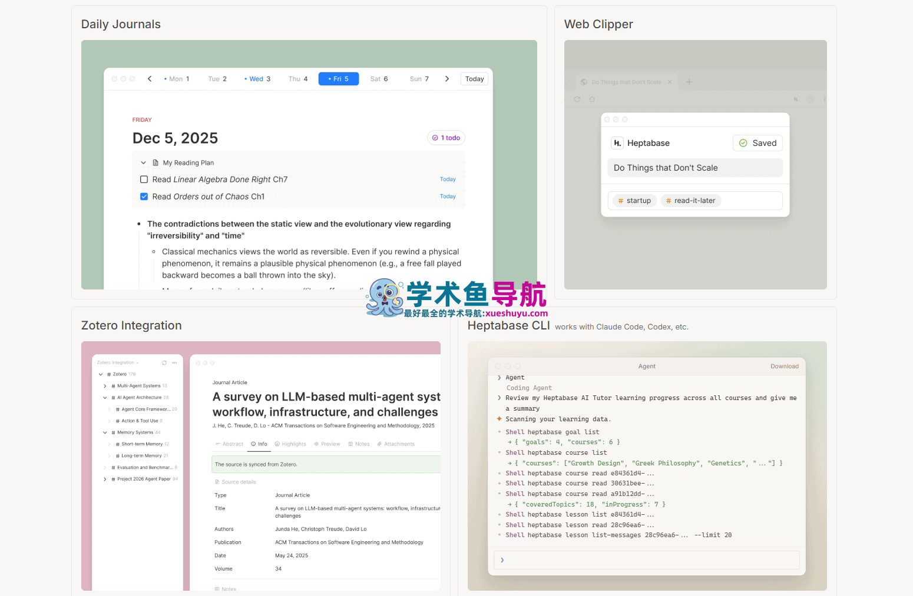Expand the Evaluation and Benchmark node
The image size is (913, 596).
point(105,468)
